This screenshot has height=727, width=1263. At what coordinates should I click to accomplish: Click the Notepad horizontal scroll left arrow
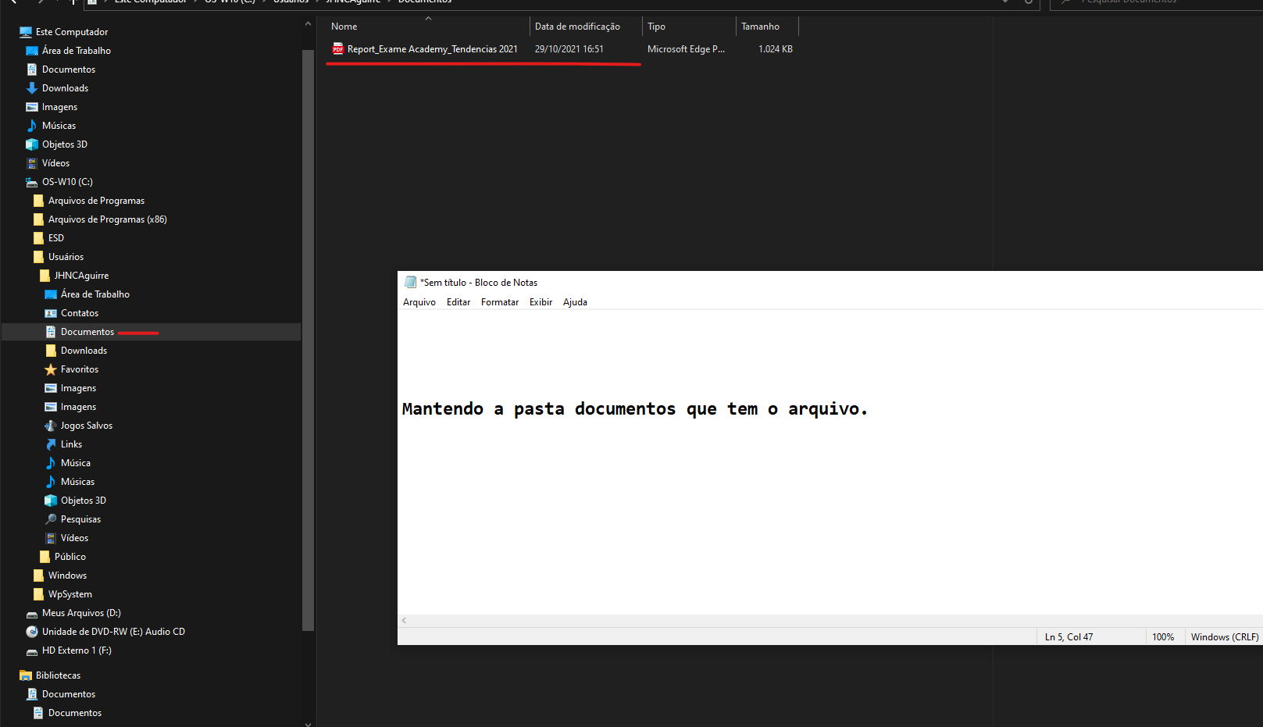(404, 620)
